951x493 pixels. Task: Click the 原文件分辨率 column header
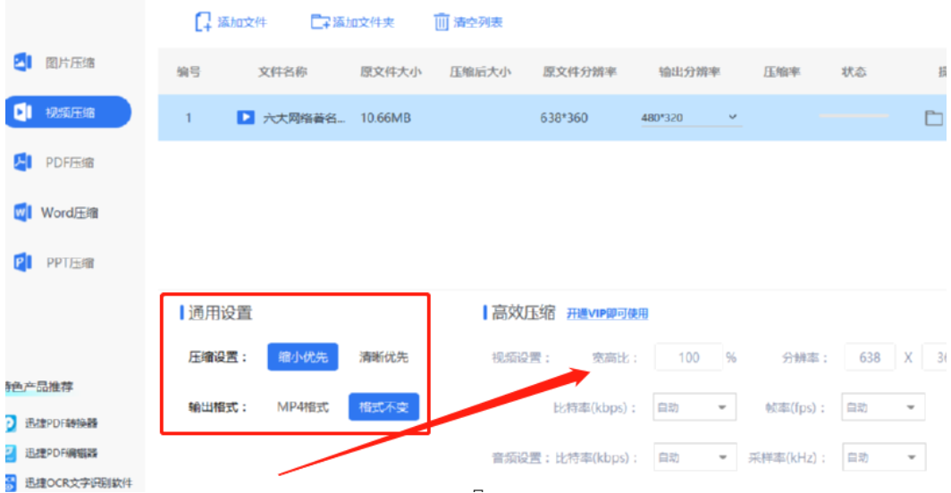(x=579, y=71)
